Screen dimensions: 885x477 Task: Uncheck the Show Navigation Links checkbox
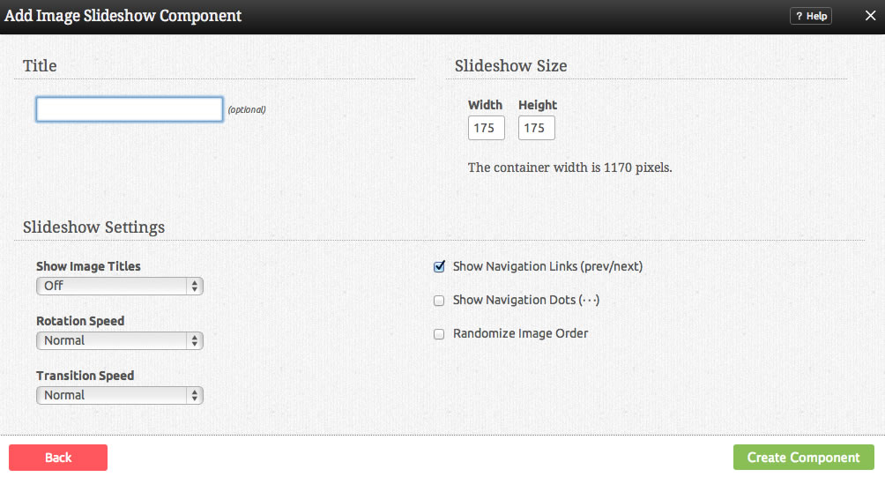439,266
